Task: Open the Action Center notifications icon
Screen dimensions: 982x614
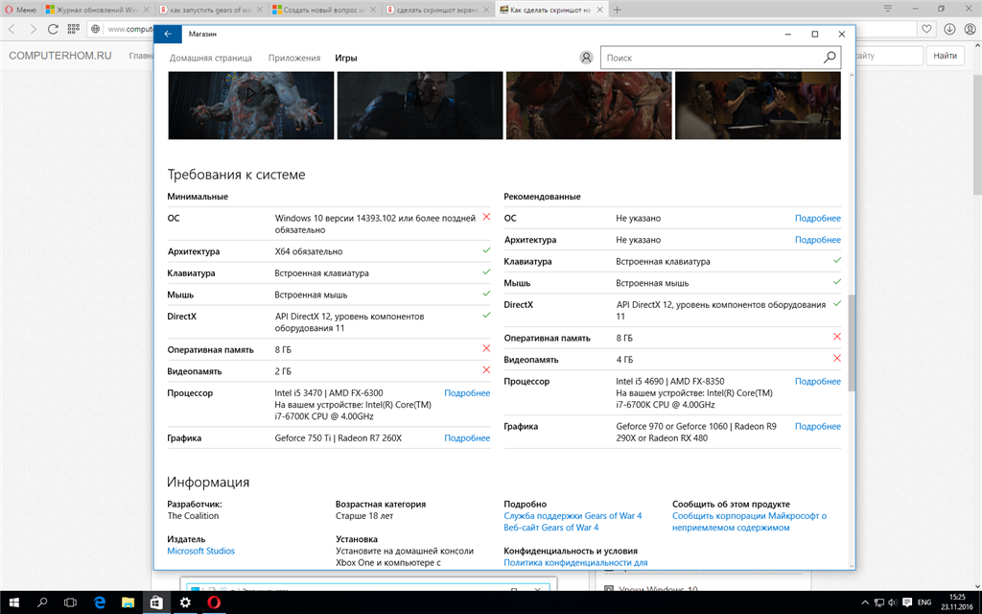Action: coord(907,602)
